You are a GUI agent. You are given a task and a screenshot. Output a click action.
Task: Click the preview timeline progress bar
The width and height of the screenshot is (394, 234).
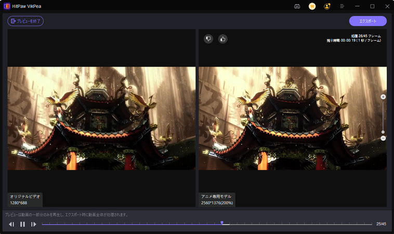(207, 224)
